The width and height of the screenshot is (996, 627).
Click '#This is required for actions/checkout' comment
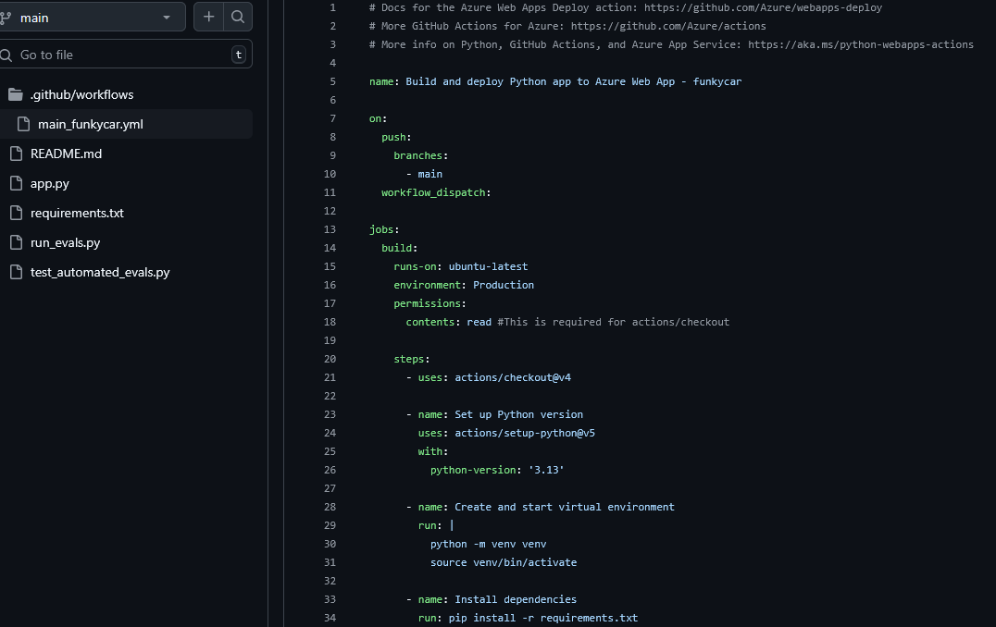613,322
